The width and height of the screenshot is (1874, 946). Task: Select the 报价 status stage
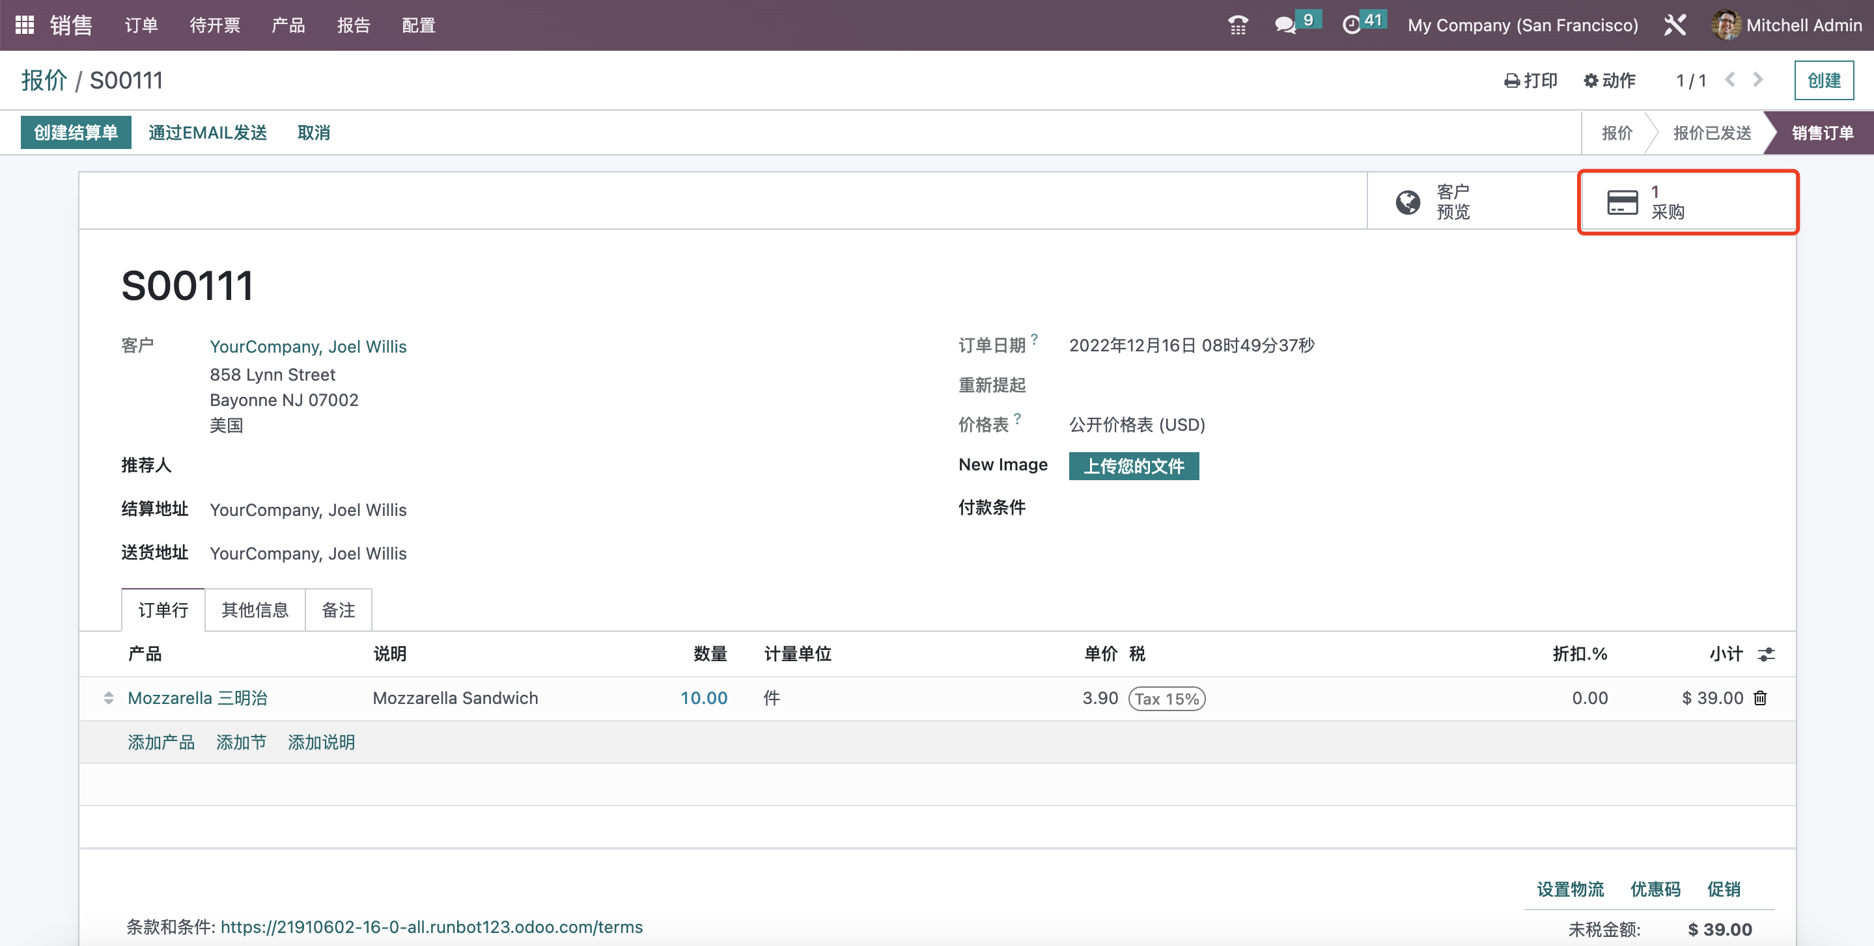coord(1616,132)
